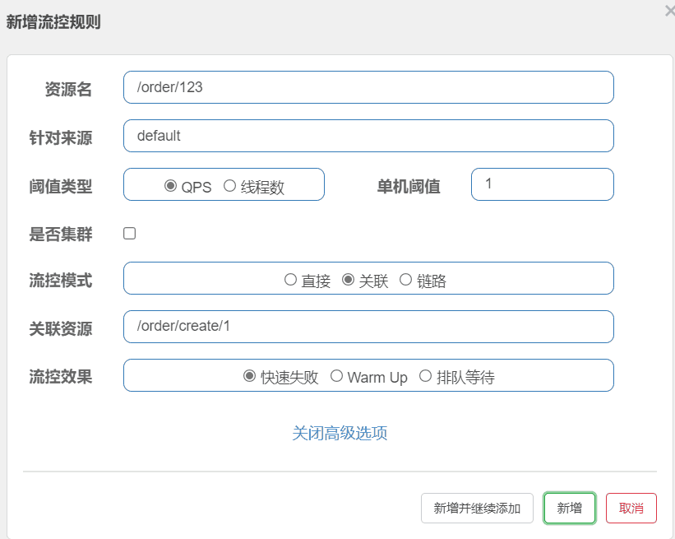Choose 直接 flow control mode
The height and width of the screenshot is (539, 675).
tap(290, 280)
